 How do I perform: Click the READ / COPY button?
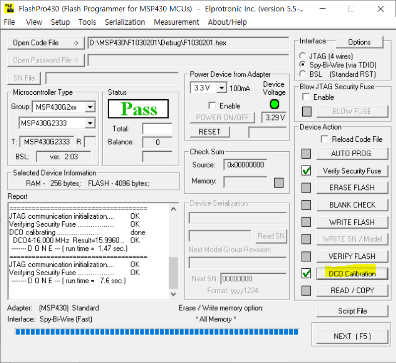coord(352,291)
